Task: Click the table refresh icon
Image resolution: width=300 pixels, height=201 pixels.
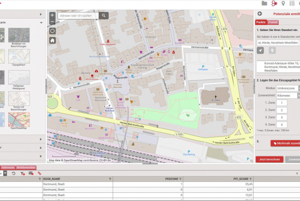Action: [14, 173]
